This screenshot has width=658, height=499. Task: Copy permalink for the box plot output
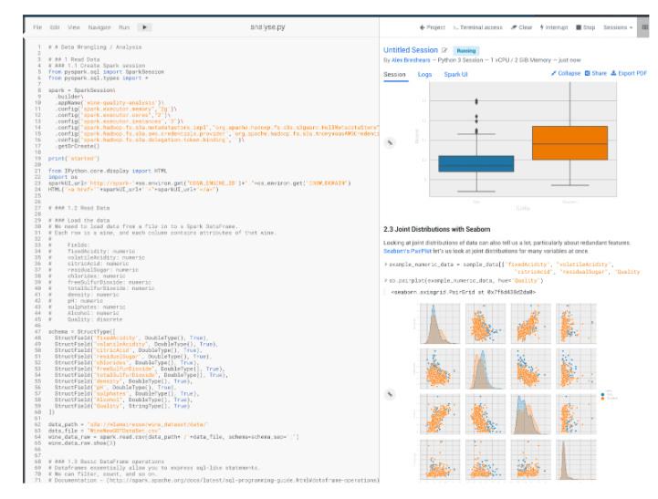[x=390, y=142]
